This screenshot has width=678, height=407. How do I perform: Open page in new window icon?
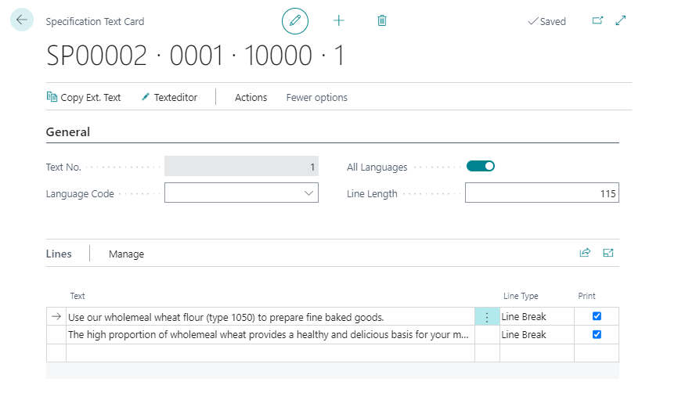tap(597, 20)
